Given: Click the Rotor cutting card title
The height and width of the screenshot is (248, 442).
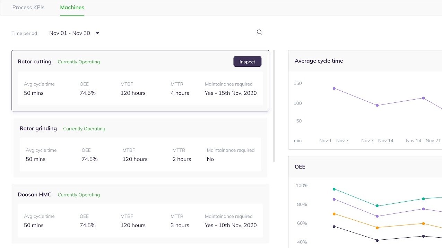Looking at the screenshot, I should [x=35, y=62].
